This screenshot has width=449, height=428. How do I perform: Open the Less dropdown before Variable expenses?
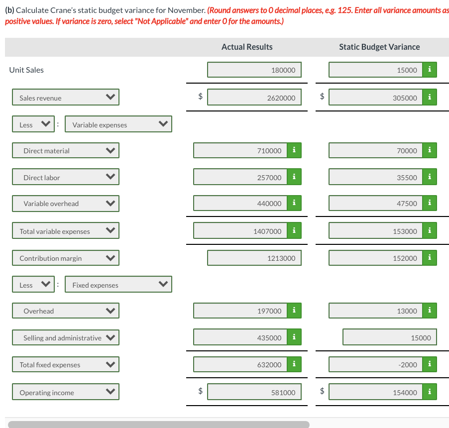coord(33,124)
